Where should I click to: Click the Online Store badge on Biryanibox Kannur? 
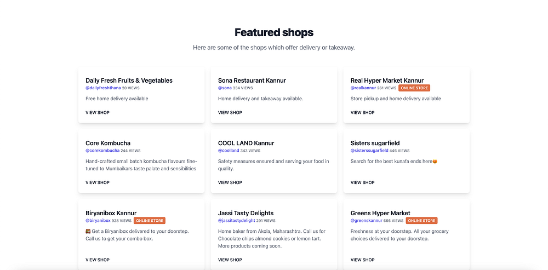[150, 221]
